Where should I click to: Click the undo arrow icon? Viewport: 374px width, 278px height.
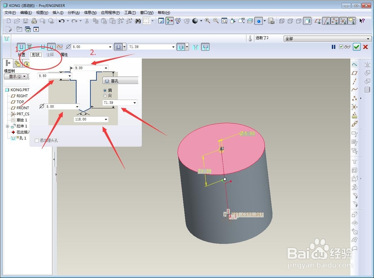(x=62, y=21)
